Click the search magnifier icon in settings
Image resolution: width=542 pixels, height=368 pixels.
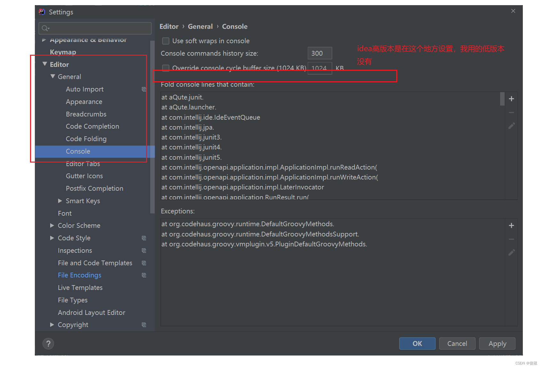pos(45,28)
